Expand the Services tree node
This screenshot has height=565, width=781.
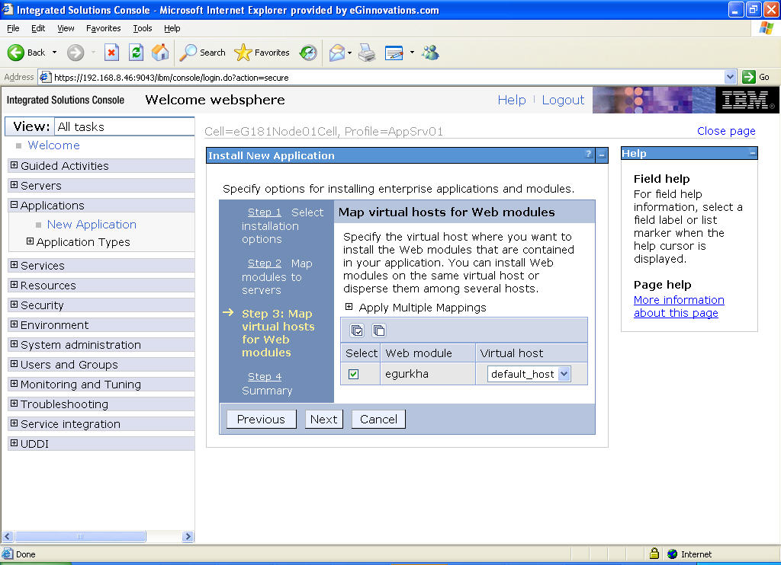point(14,265)
